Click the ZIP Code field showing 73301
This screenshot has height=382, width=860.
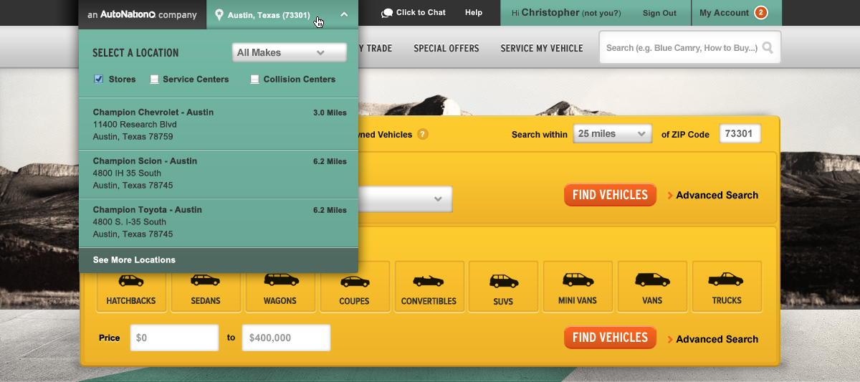point(740,134)
